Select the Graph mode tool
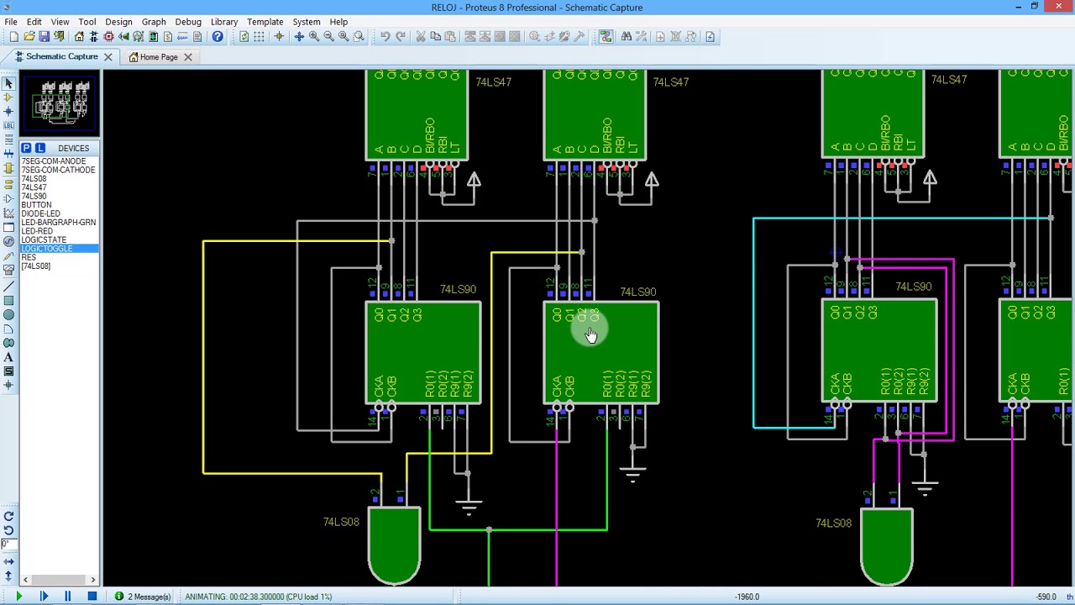Image resolution: width=1075 pixels, height=605 pixels. coord(8,213)
